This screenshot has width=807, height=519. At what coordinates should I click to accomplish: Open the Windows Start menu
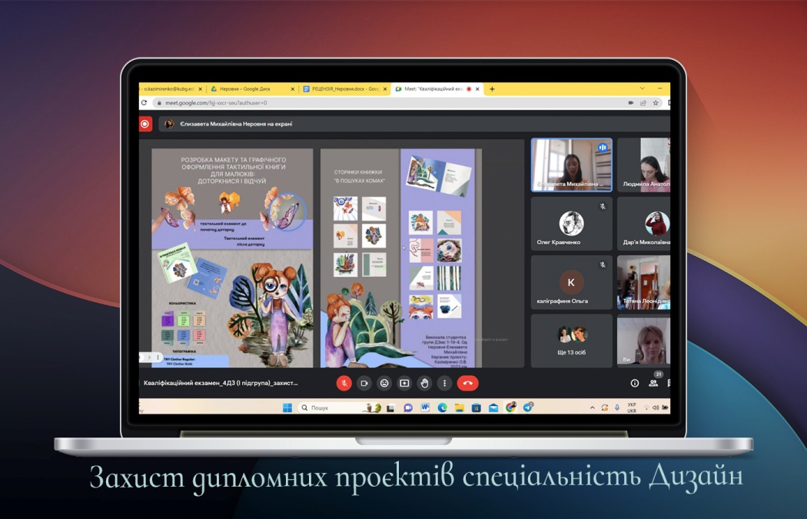287,408
